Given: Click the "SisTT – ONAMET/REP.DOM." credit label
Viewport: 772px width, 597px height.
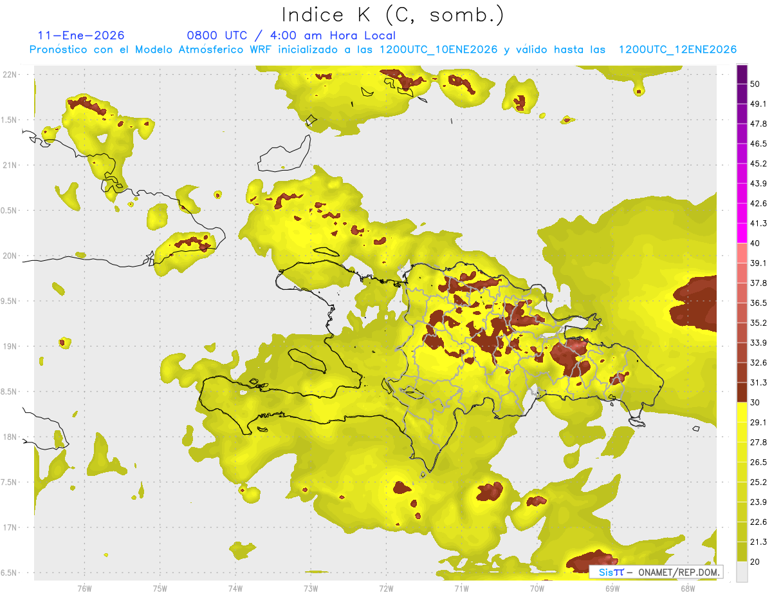Looking at the screenshot, I should pyautogui.click(x=656, y=572).
